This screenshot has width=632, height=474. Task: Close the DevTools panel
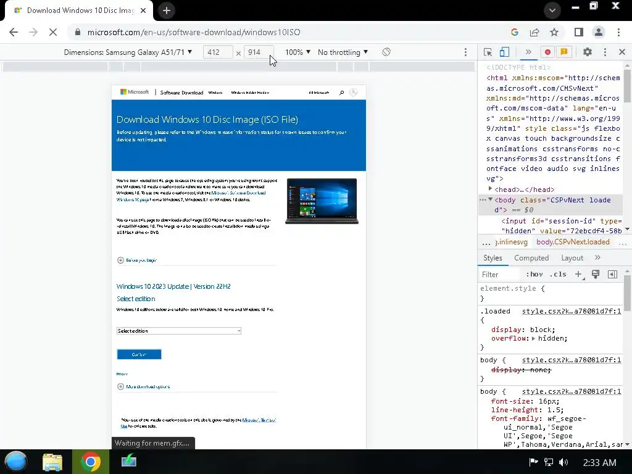pos(622,52)
